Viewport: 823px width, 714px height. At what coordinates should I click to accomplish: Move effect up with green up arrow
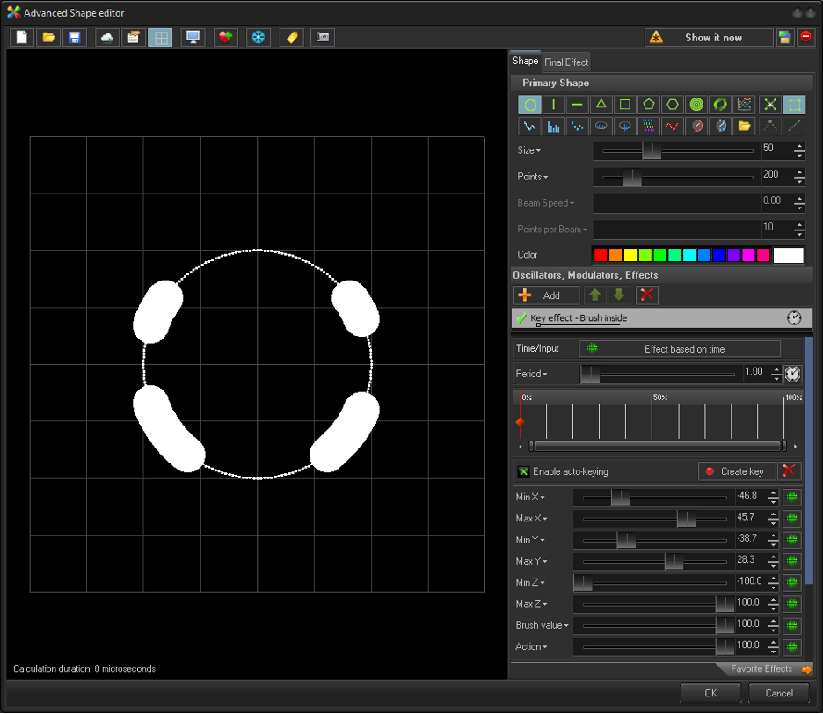point(595,295)
